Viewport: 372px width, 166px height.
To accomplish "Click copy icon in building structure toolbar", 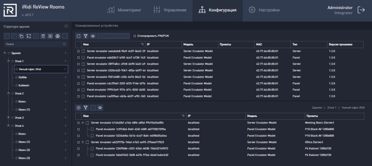I will 21,36.
